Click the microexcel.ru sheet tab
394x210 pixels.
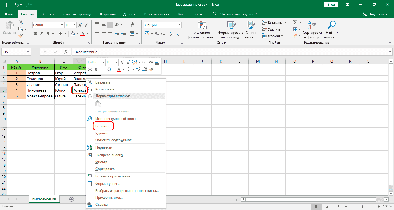tap(44, 199)
